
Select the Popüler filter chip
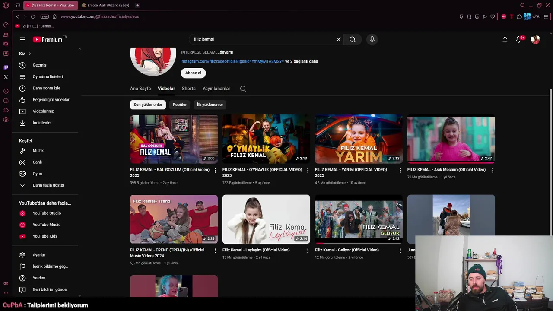pos(180,105)
